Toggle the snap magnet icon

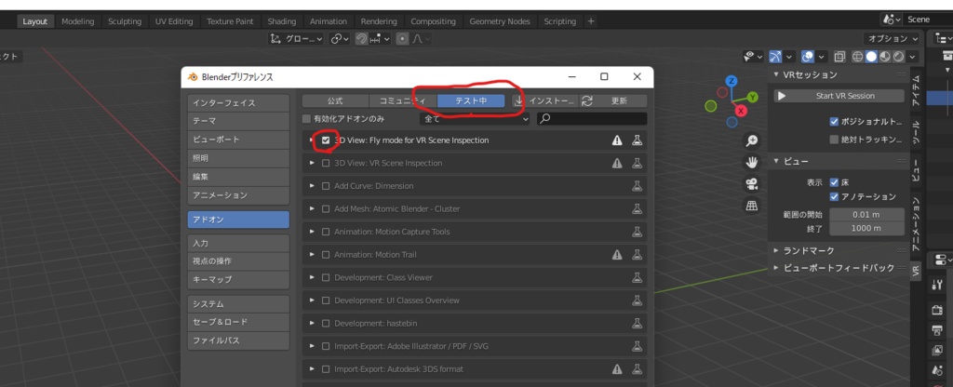coord(362,38)
